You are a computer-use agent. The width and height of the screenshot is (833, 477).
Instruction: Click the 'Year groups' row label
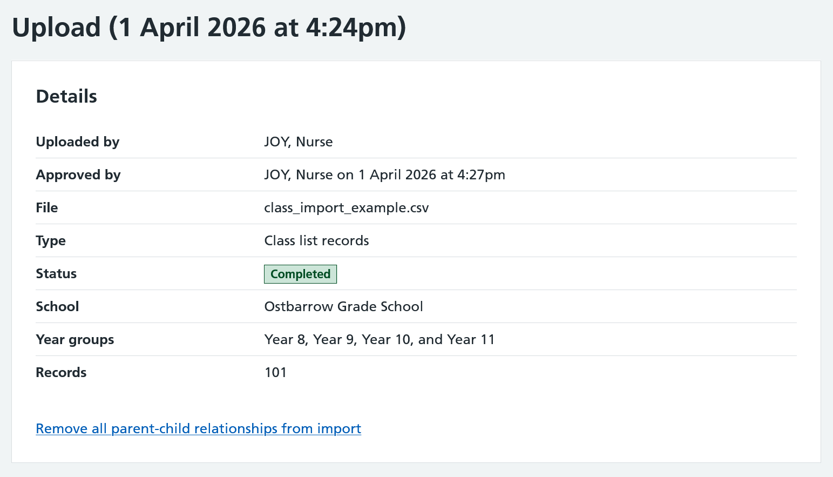75,340
